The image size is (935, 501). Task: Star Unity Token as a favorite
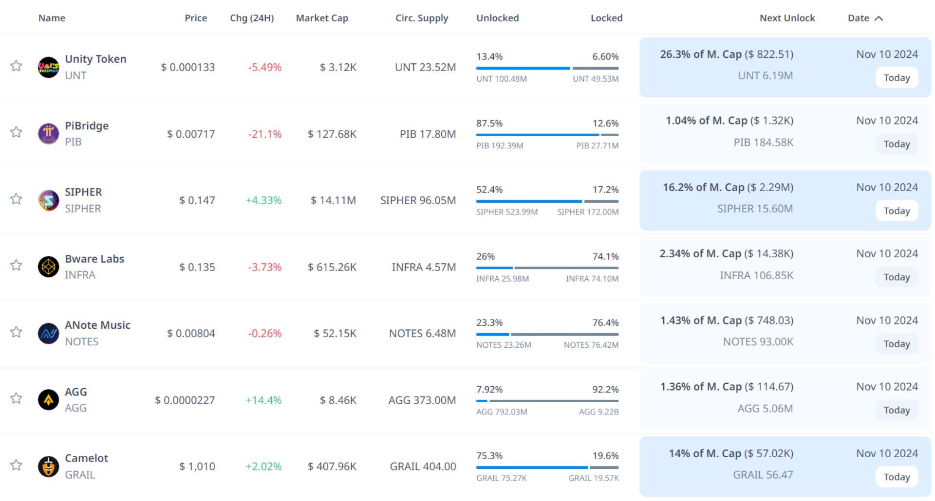coord(16,66)
